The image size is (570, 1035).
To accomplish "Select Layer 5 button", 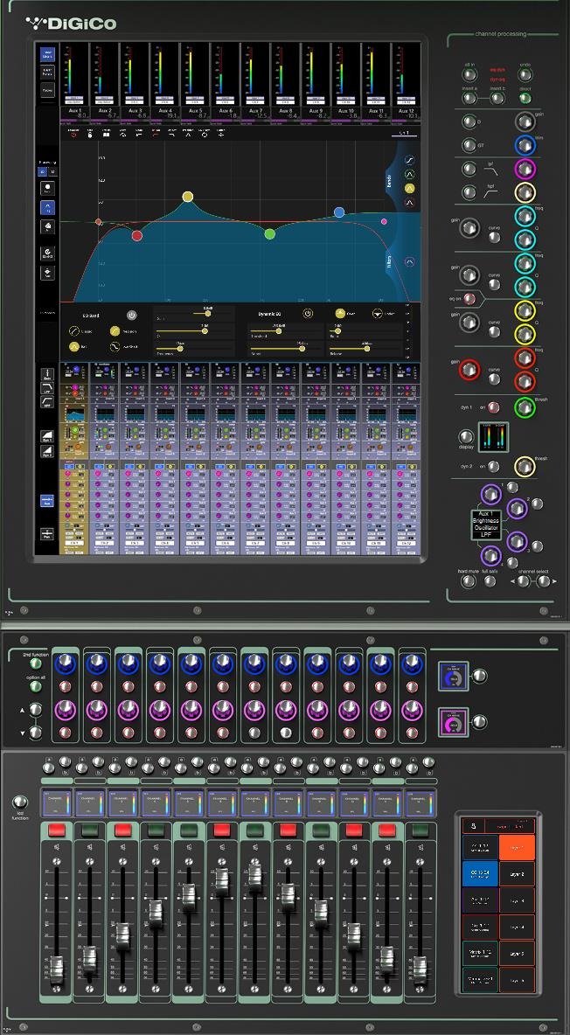I will (518, 954).
